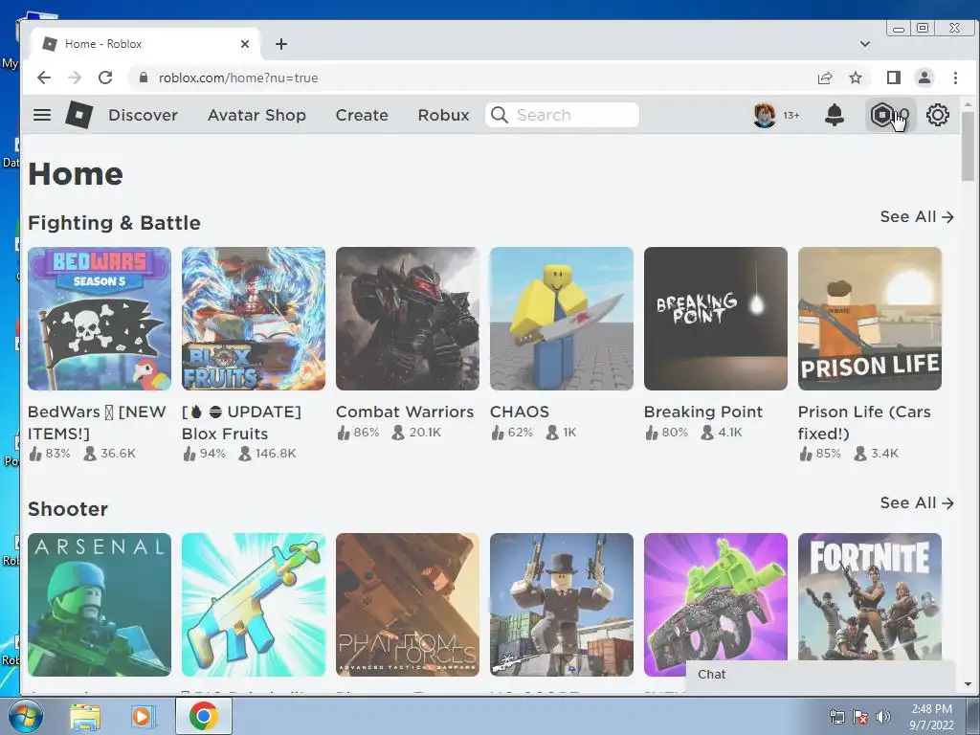Open the Chrome profile icon
This screenshot has width=980, height=735.
click(924, 78)
